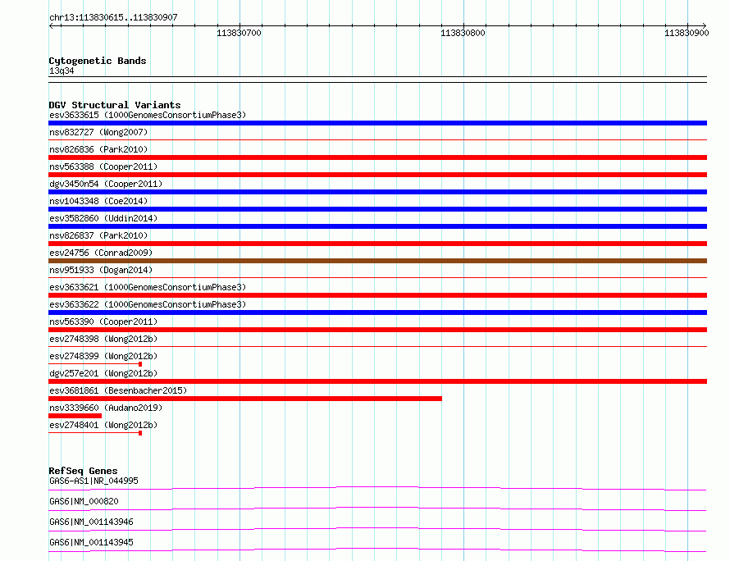The height and width of the screenshot is (561, 730).
Task: Click the ruler's left arrow end
Action: [x=51, y=25]
